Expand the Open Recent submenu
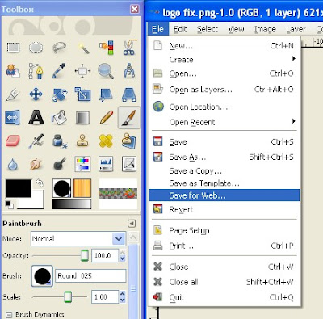The width and height of the screenshot is (323, 319). [224, 122]
